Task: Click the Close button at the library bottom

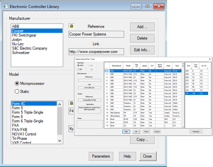Action: (147, 156)
